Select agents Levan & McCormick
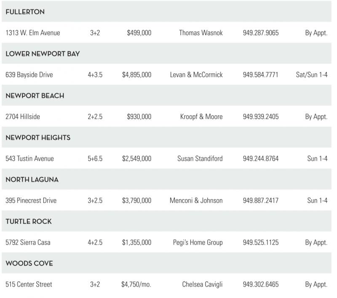 (196, 75)
